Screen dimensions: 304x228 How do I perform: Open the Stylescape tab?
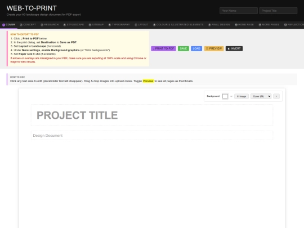tap(74, 25)
